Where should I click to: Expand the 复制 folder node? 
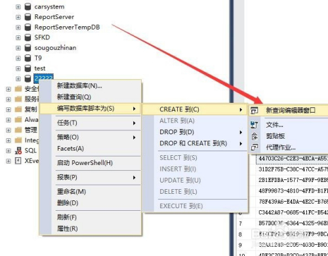(9, 109)
